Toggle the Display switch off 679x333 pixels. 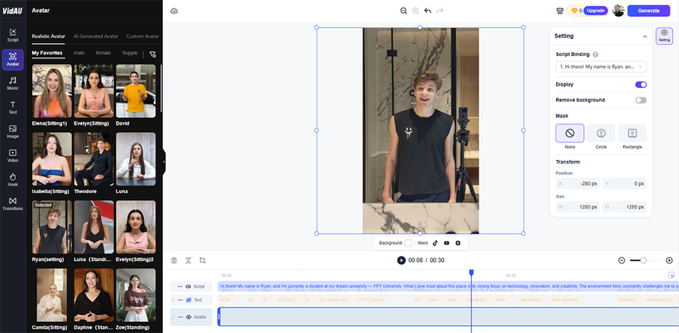641,85
